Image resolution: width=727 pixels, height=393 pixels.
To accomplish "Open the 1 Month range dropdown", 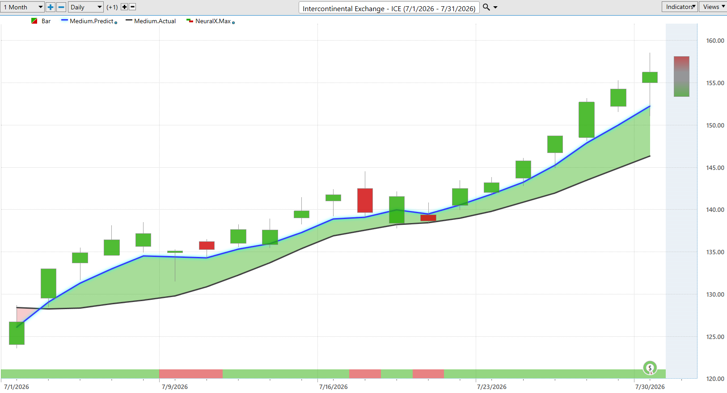I will tap(22, 7).
